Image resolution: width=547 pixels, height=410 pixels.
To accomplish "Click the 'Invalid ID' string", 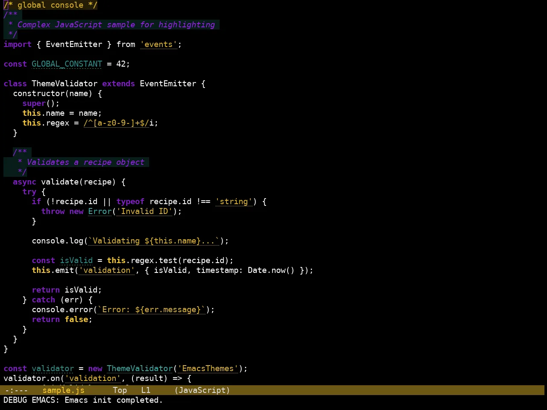I will 144,211.
